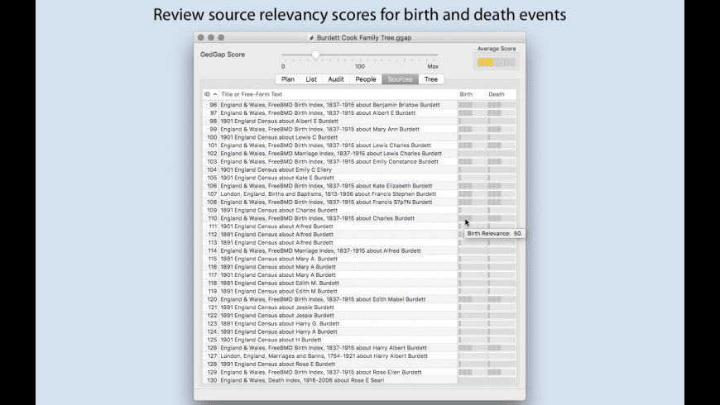
Task: Select row 128 Rose E Burdett census
Action: [x=359, y=364]
